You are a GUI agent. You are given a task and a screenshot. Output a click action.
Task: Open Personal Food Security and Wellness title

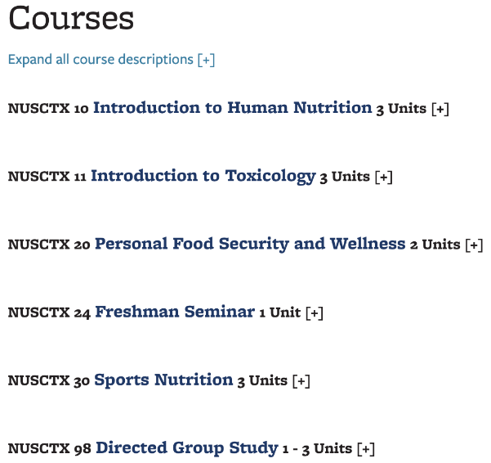click(250, 244)
